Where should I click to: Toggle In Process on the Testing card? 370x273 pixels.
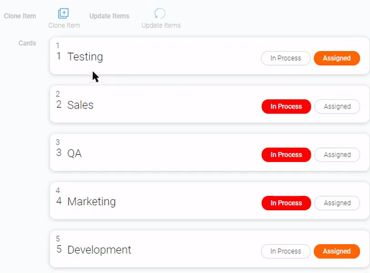point(286,59)
